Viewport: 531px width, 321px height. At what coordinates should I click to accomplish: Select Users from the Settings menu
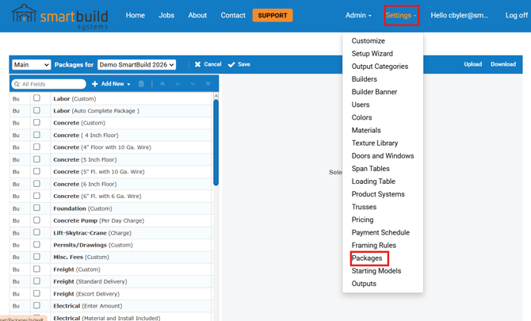pos(361,105)
